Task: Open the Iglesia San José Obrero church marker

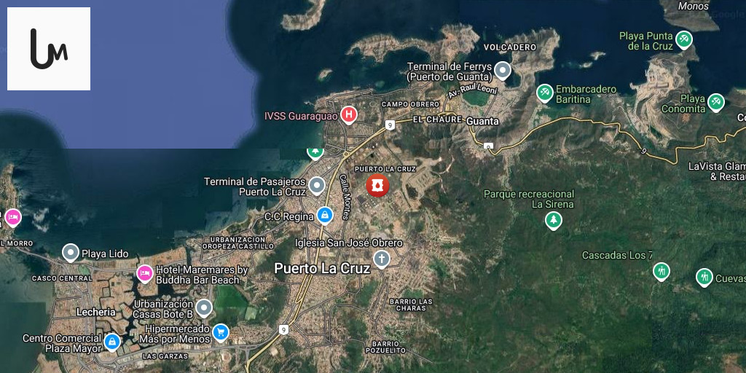Action: tap(381, 259)
